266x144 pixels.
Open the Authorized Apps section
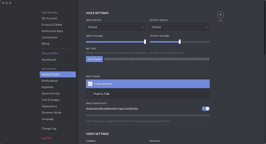[x=52, y=31]
